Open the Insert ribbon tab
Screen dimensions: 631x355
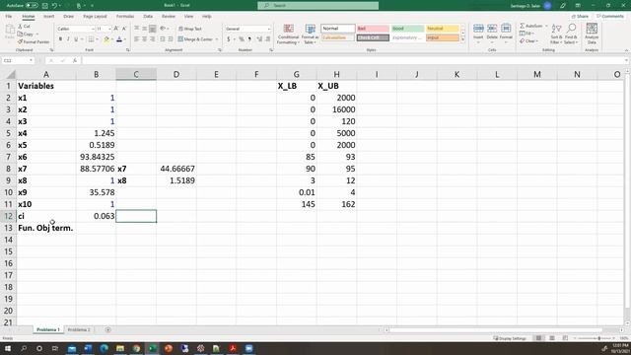[48, 17]
